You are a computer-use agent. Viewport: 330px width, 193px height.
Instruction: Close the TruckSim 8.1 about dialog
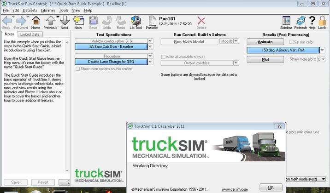[x=280, y=126]
